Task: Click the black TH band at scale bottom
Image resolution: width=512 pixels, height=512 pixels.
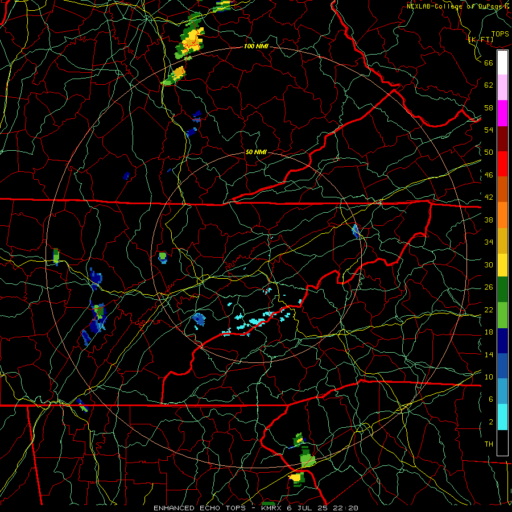Action: tap(502, 443)
